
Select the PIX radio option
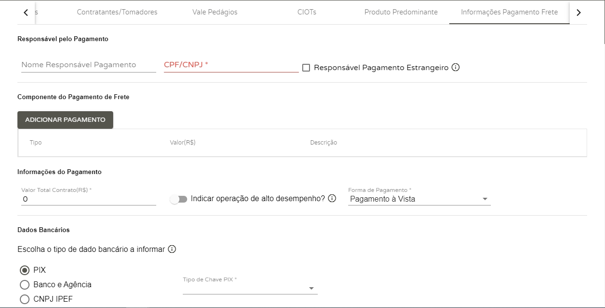(x=25, y=270)
